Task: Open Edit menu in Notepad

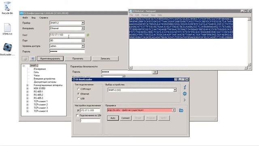Action: click(137, 15)
